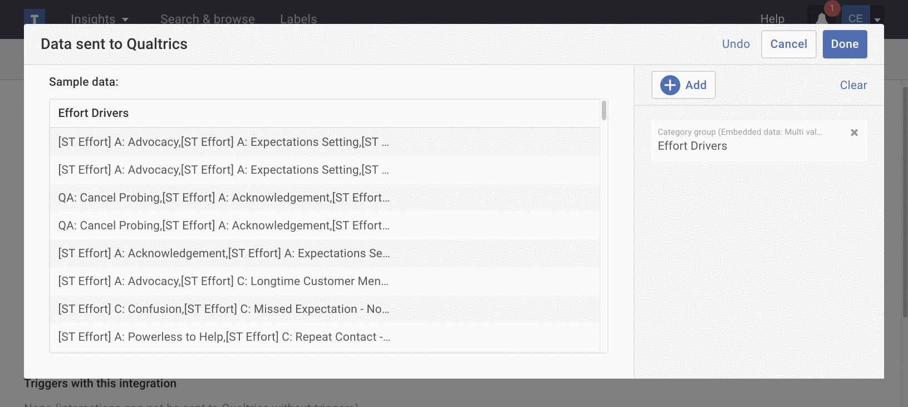Click the plus icon to add data
The width and height of the screenshot is (908, 407).
[x=670, y=85]
